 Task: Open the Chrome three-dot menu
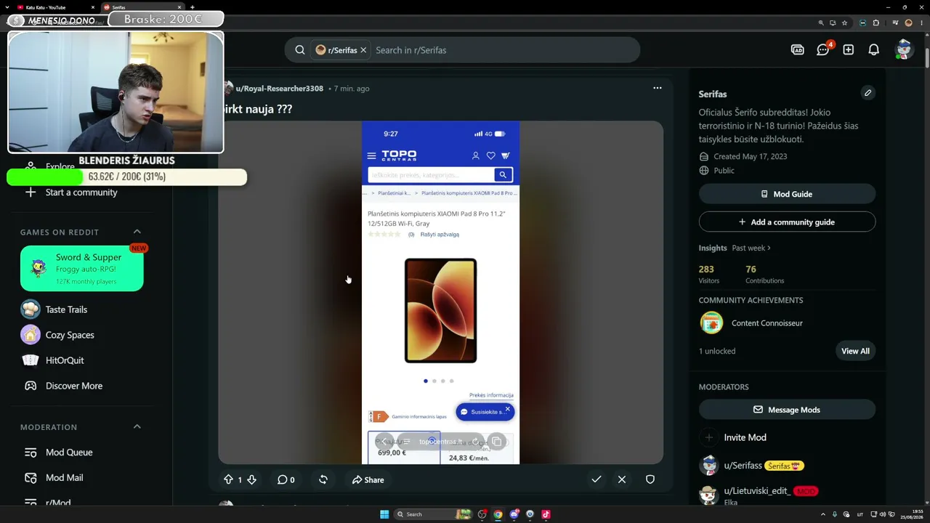(x=922, y=23)
